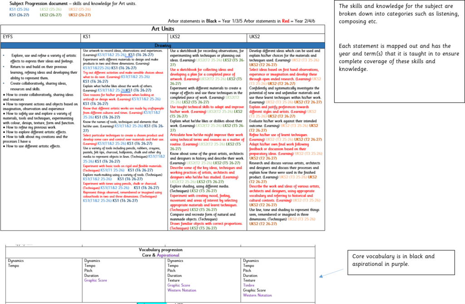Image resolution: width=465 pixels, height=304 pixels.
Task: Click 'Each statement is mapped out' note paragraph
Action: 399,58
